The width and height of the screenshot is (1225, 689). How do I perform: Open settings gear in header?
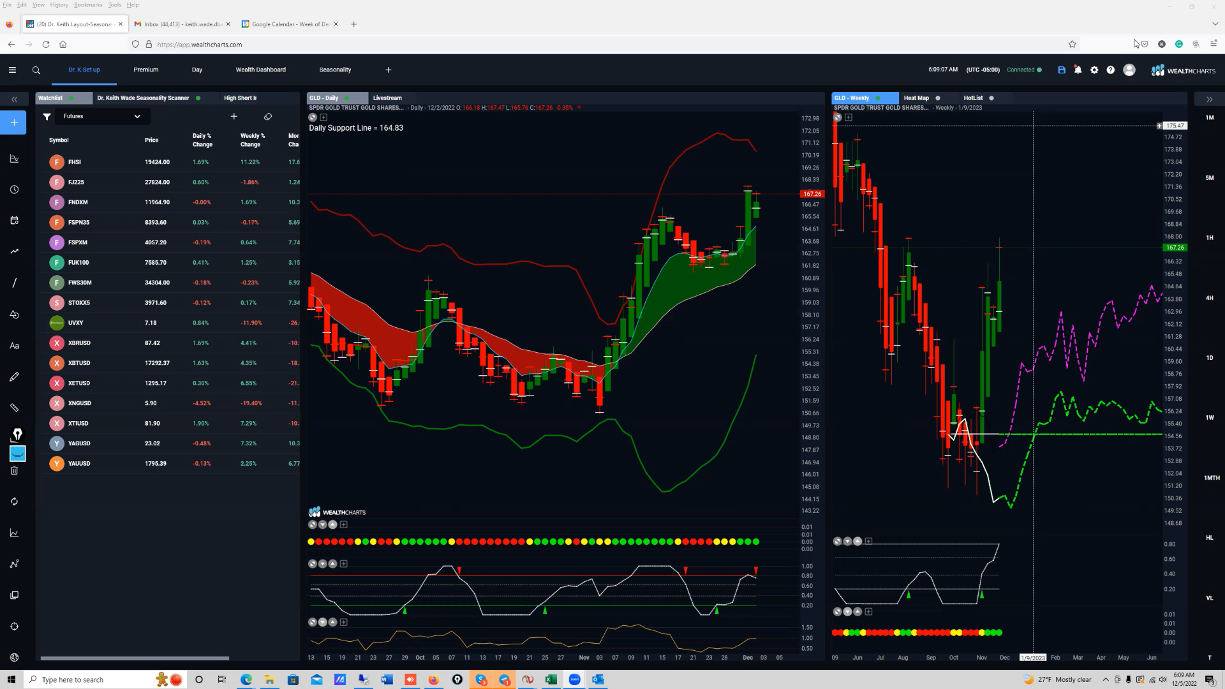pyautogui.click(x=1094, y=70)
